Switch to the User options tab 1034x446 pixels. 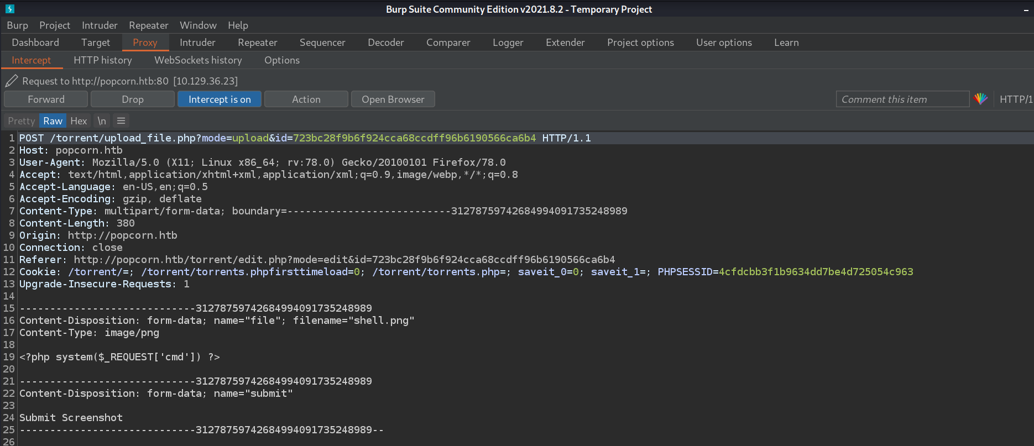(724, 43)
